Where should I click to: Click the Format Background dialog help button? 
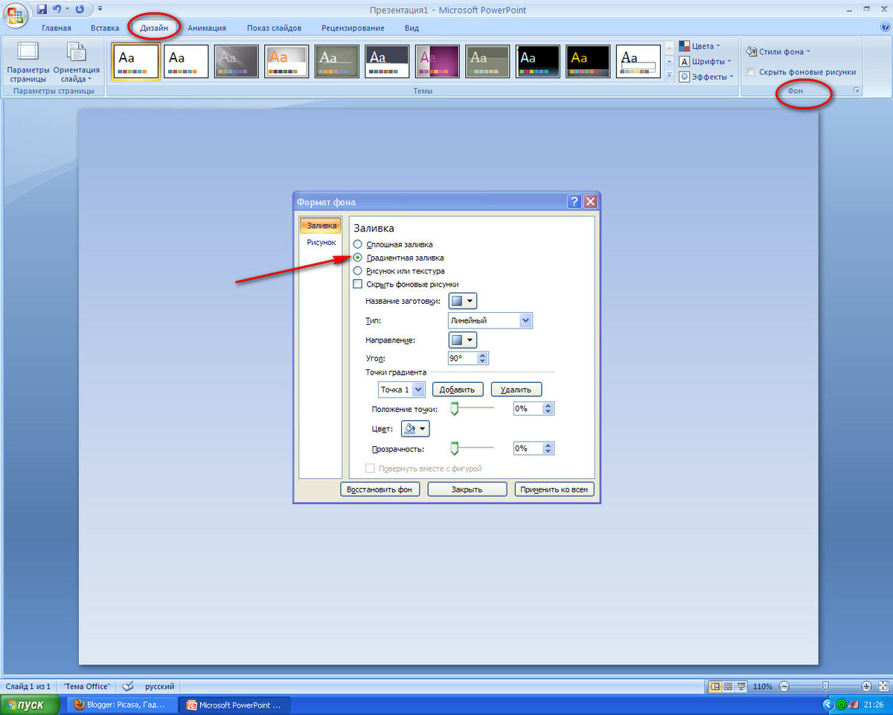point(574,202)
